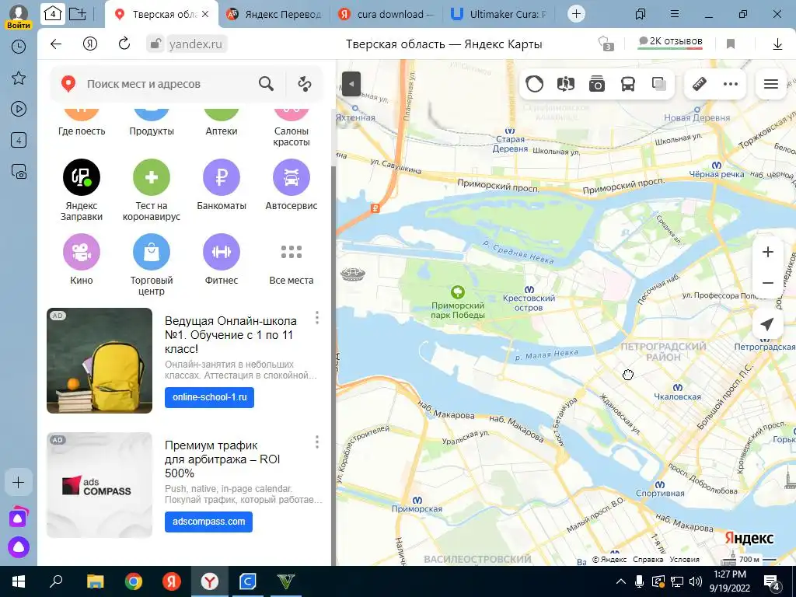Bookmark this page
Viewport: 796px width, 597px height.
[x=731, y=44]
